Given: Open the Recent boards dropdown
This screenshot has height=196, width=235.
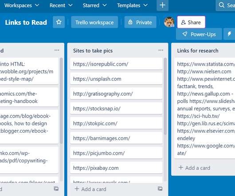Looking at the screenshot, I should 61,5.
